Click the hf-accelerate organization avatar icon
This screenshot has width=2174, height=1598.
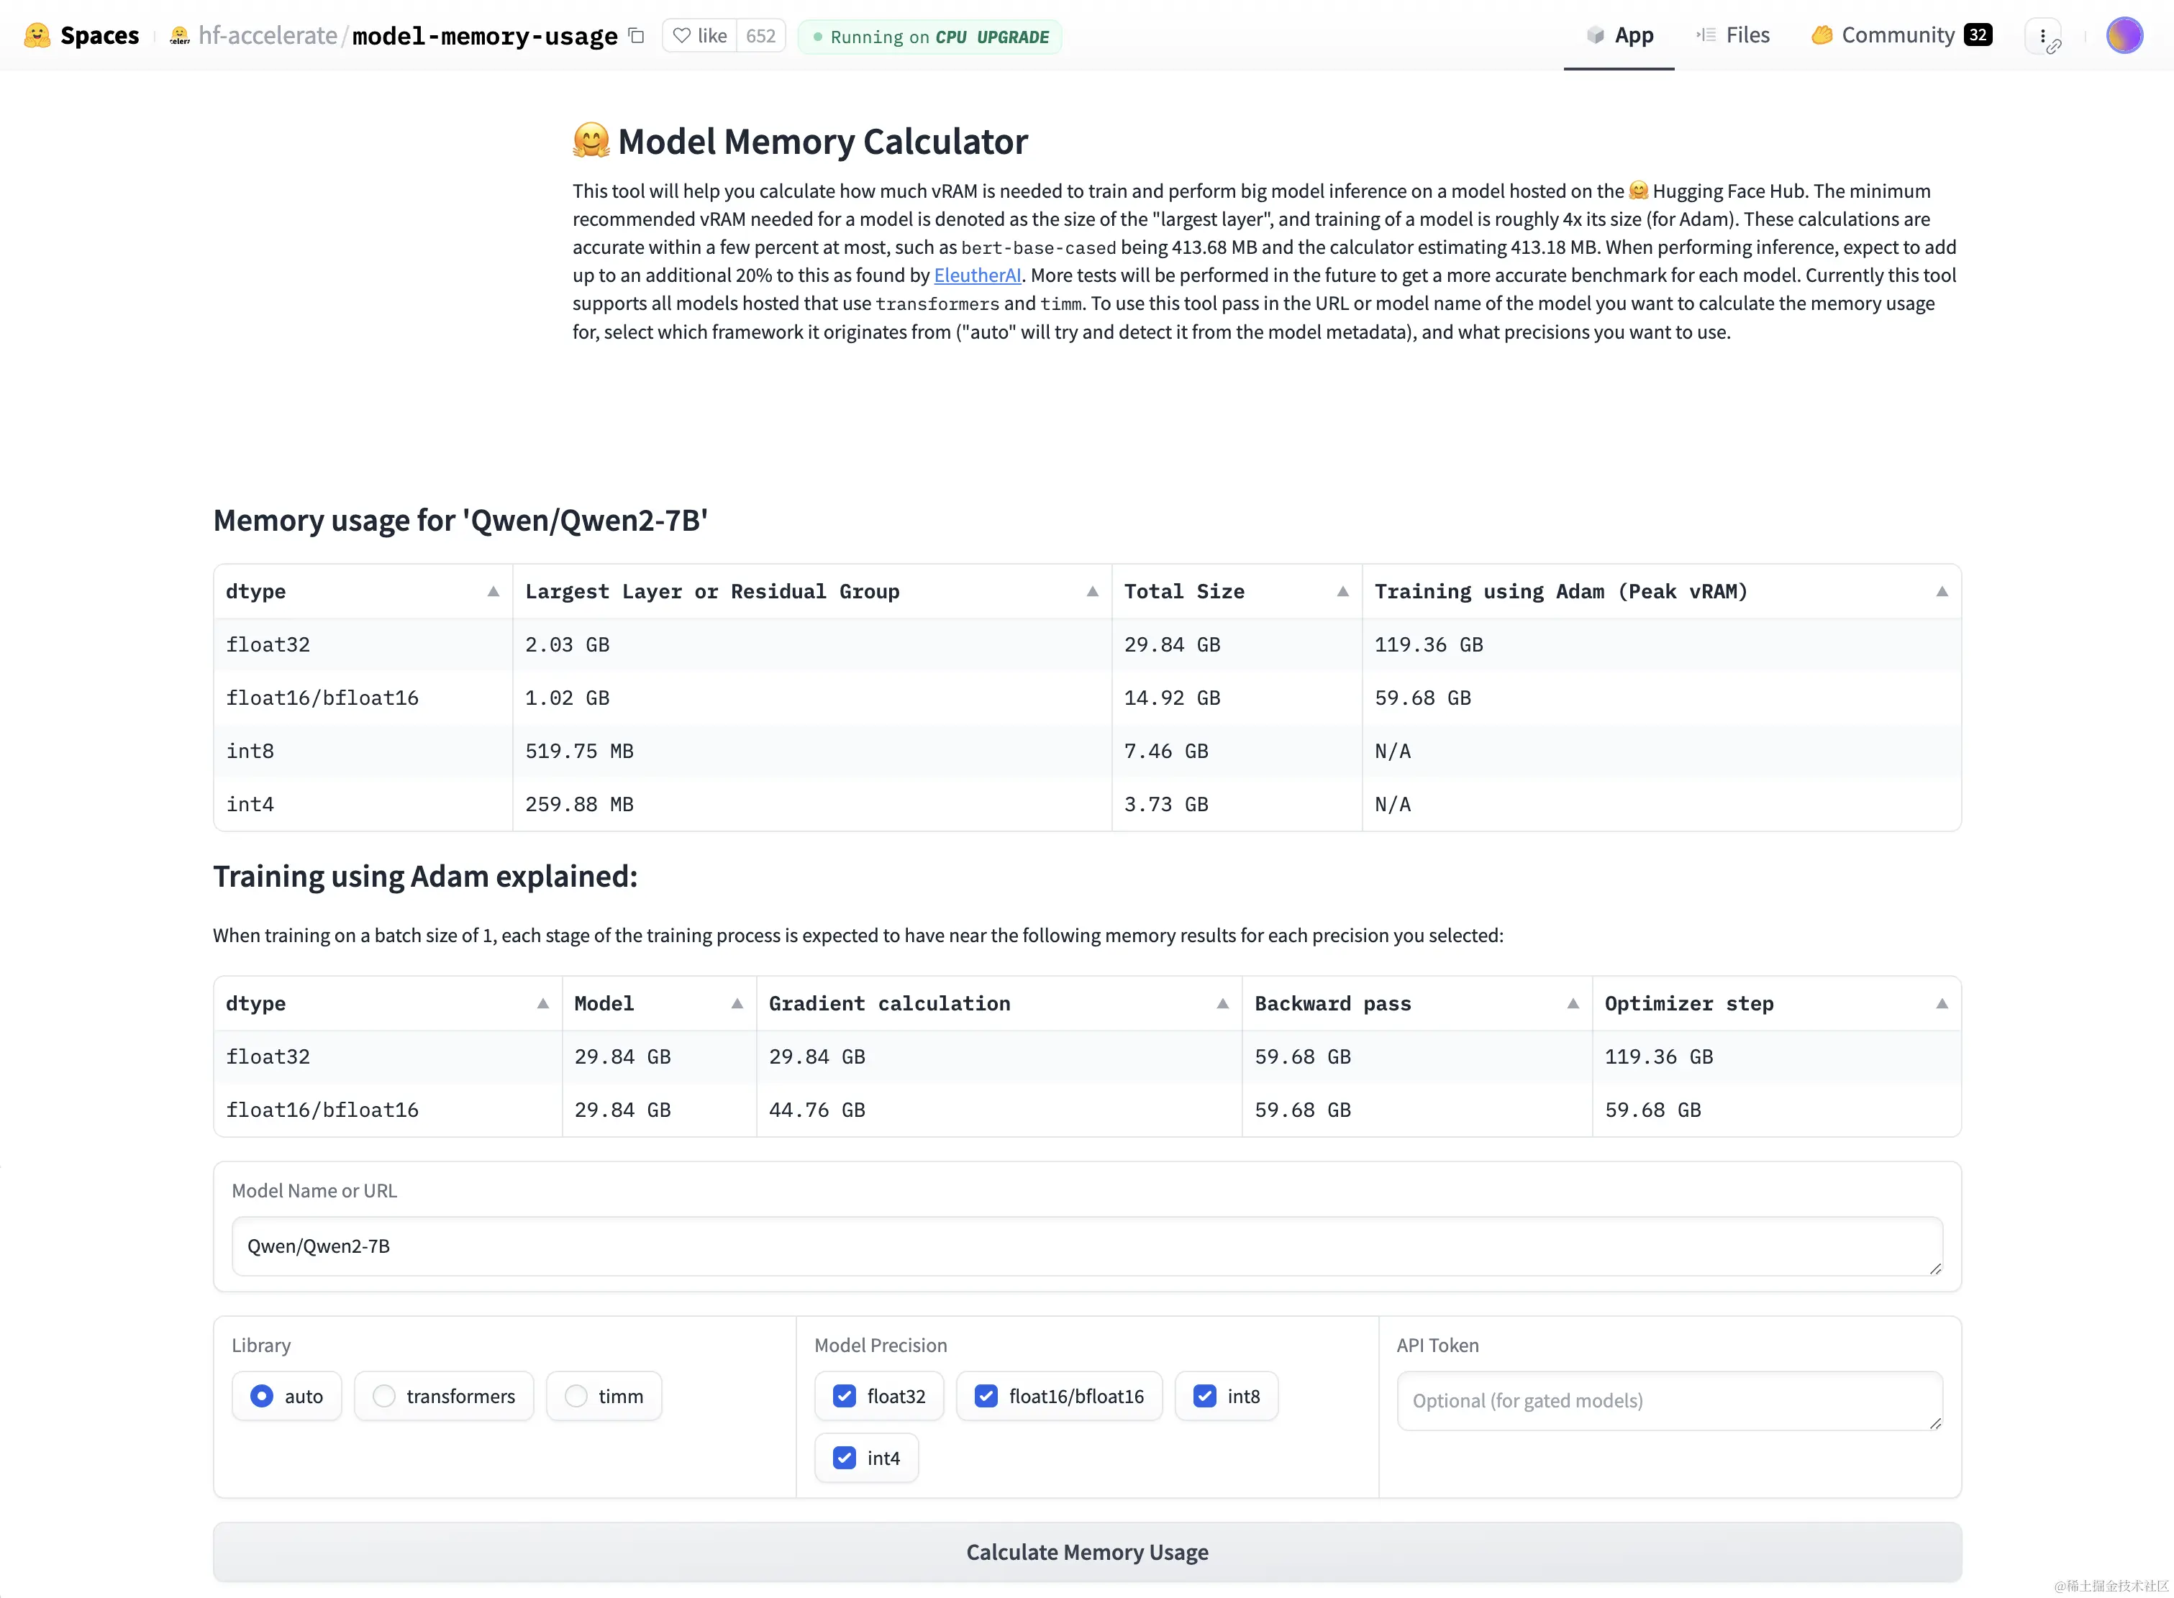179,37
